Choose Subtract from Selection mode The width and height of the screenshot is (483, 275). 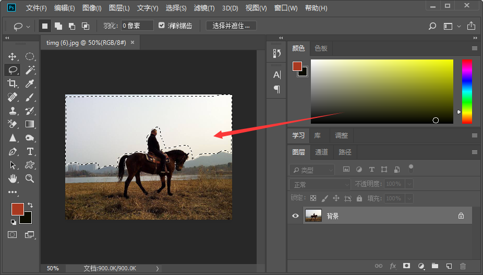coord(72,26)
